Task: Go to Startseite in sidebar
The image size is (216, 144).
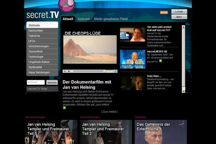Action: (x=42, y=25)
